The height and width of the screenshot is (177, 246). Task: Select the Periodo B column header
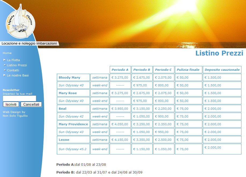142,70
